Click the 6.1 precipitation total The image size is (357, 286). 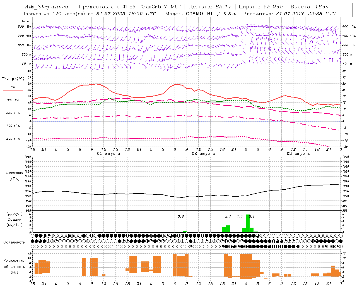[252, 216]
